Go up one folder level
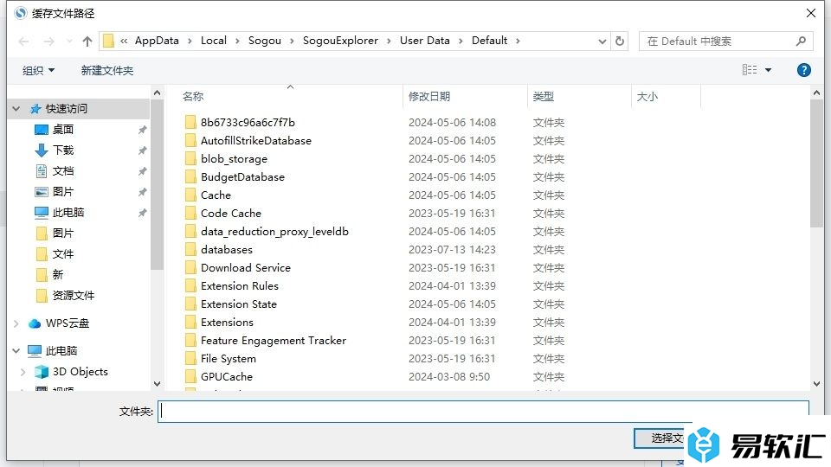 (x=87, y=42)
